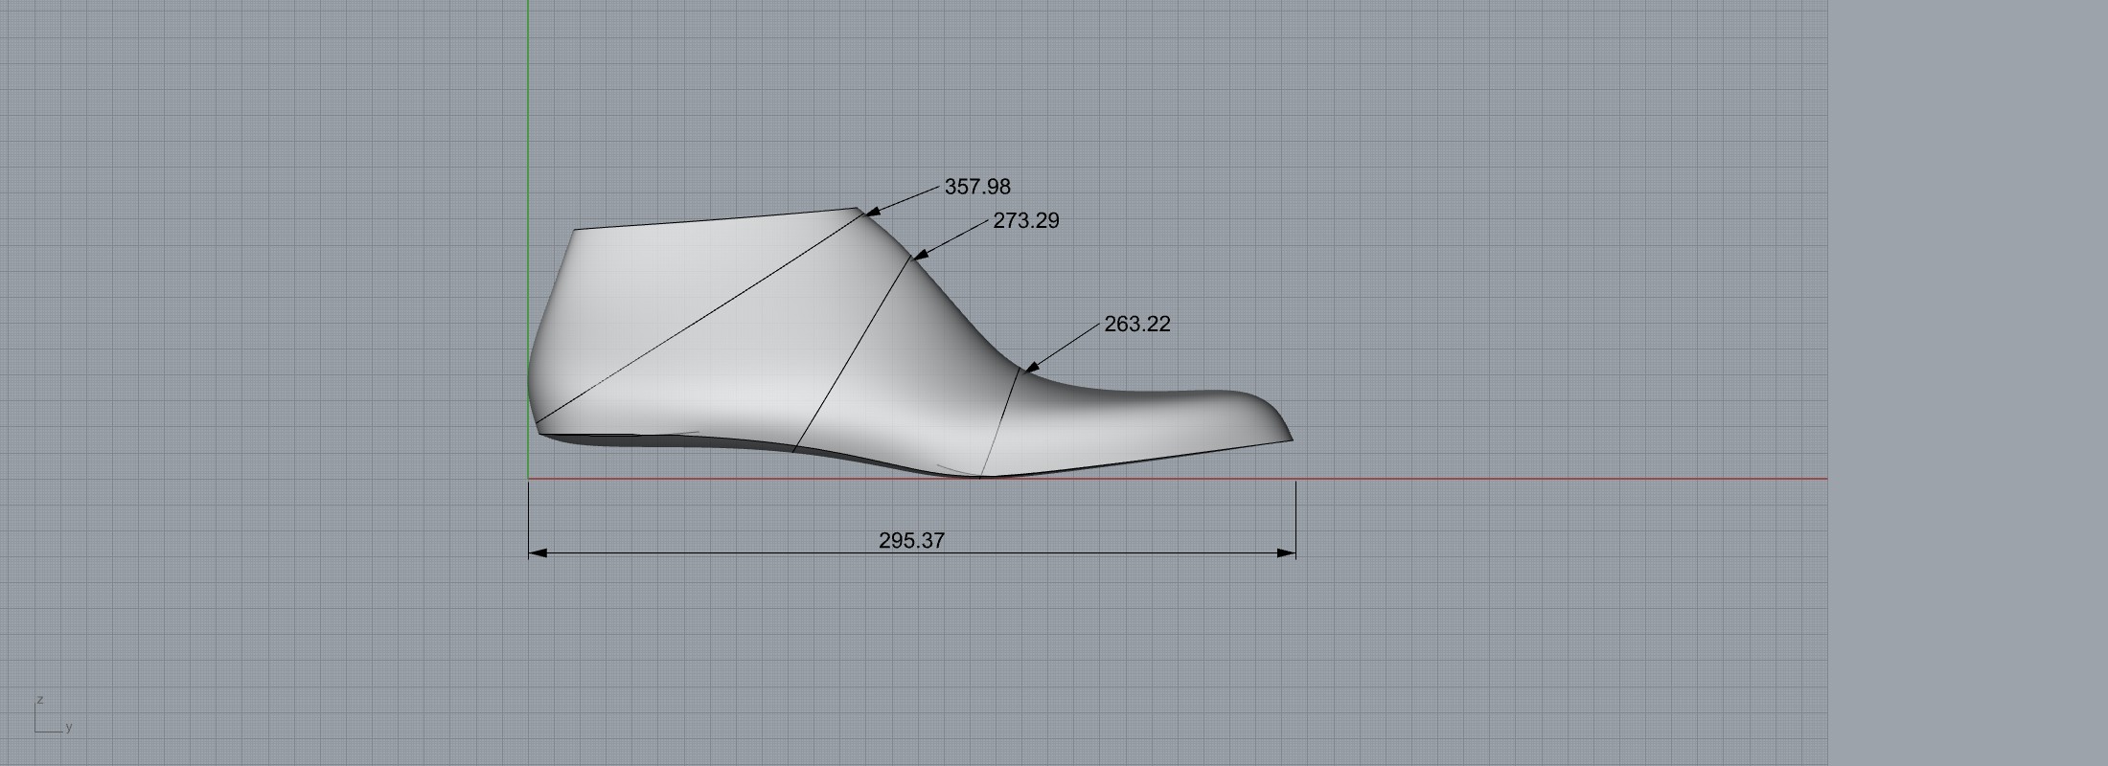
Task: Click right extension line of 295.37 dimension
Action: point(1295,517)
